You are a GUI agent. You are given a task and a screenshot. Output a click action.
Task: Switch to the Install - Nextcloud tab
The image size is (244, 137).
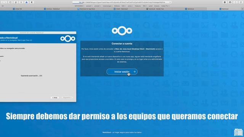[x=120, y=9]
